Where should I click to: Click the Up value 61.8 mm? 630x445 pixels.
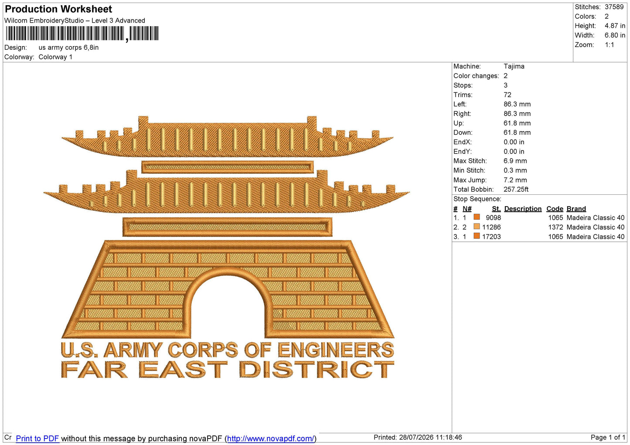(517, 123)
